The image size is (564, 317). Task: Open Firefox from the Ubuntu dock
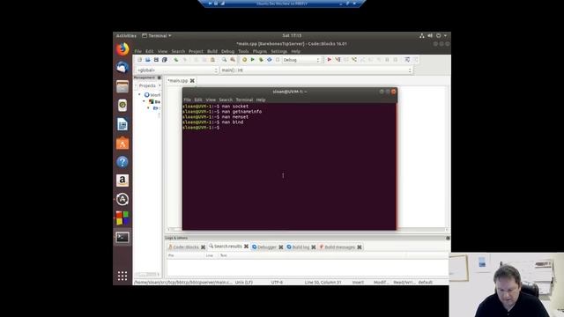coord(122,49)
